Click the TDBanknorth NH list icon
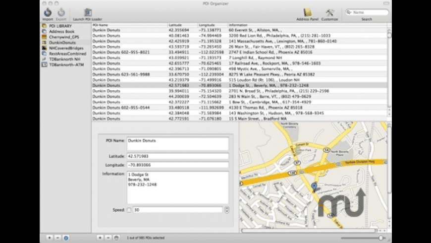 [x=44, y=59]
